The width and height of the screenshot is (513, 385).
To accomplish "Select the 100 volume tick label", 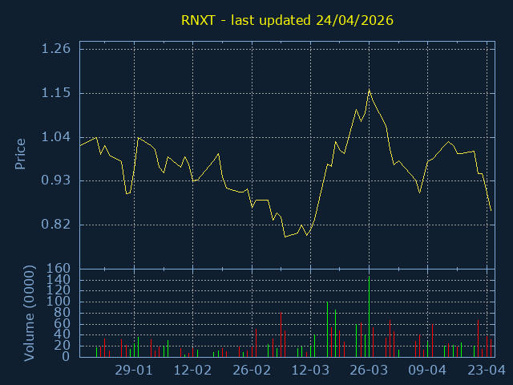I will point(59,302).
